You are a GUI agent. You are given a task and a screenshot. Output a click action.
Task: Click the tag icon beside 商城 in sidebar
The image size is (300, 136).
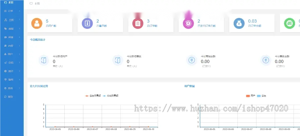pos(5,29)
